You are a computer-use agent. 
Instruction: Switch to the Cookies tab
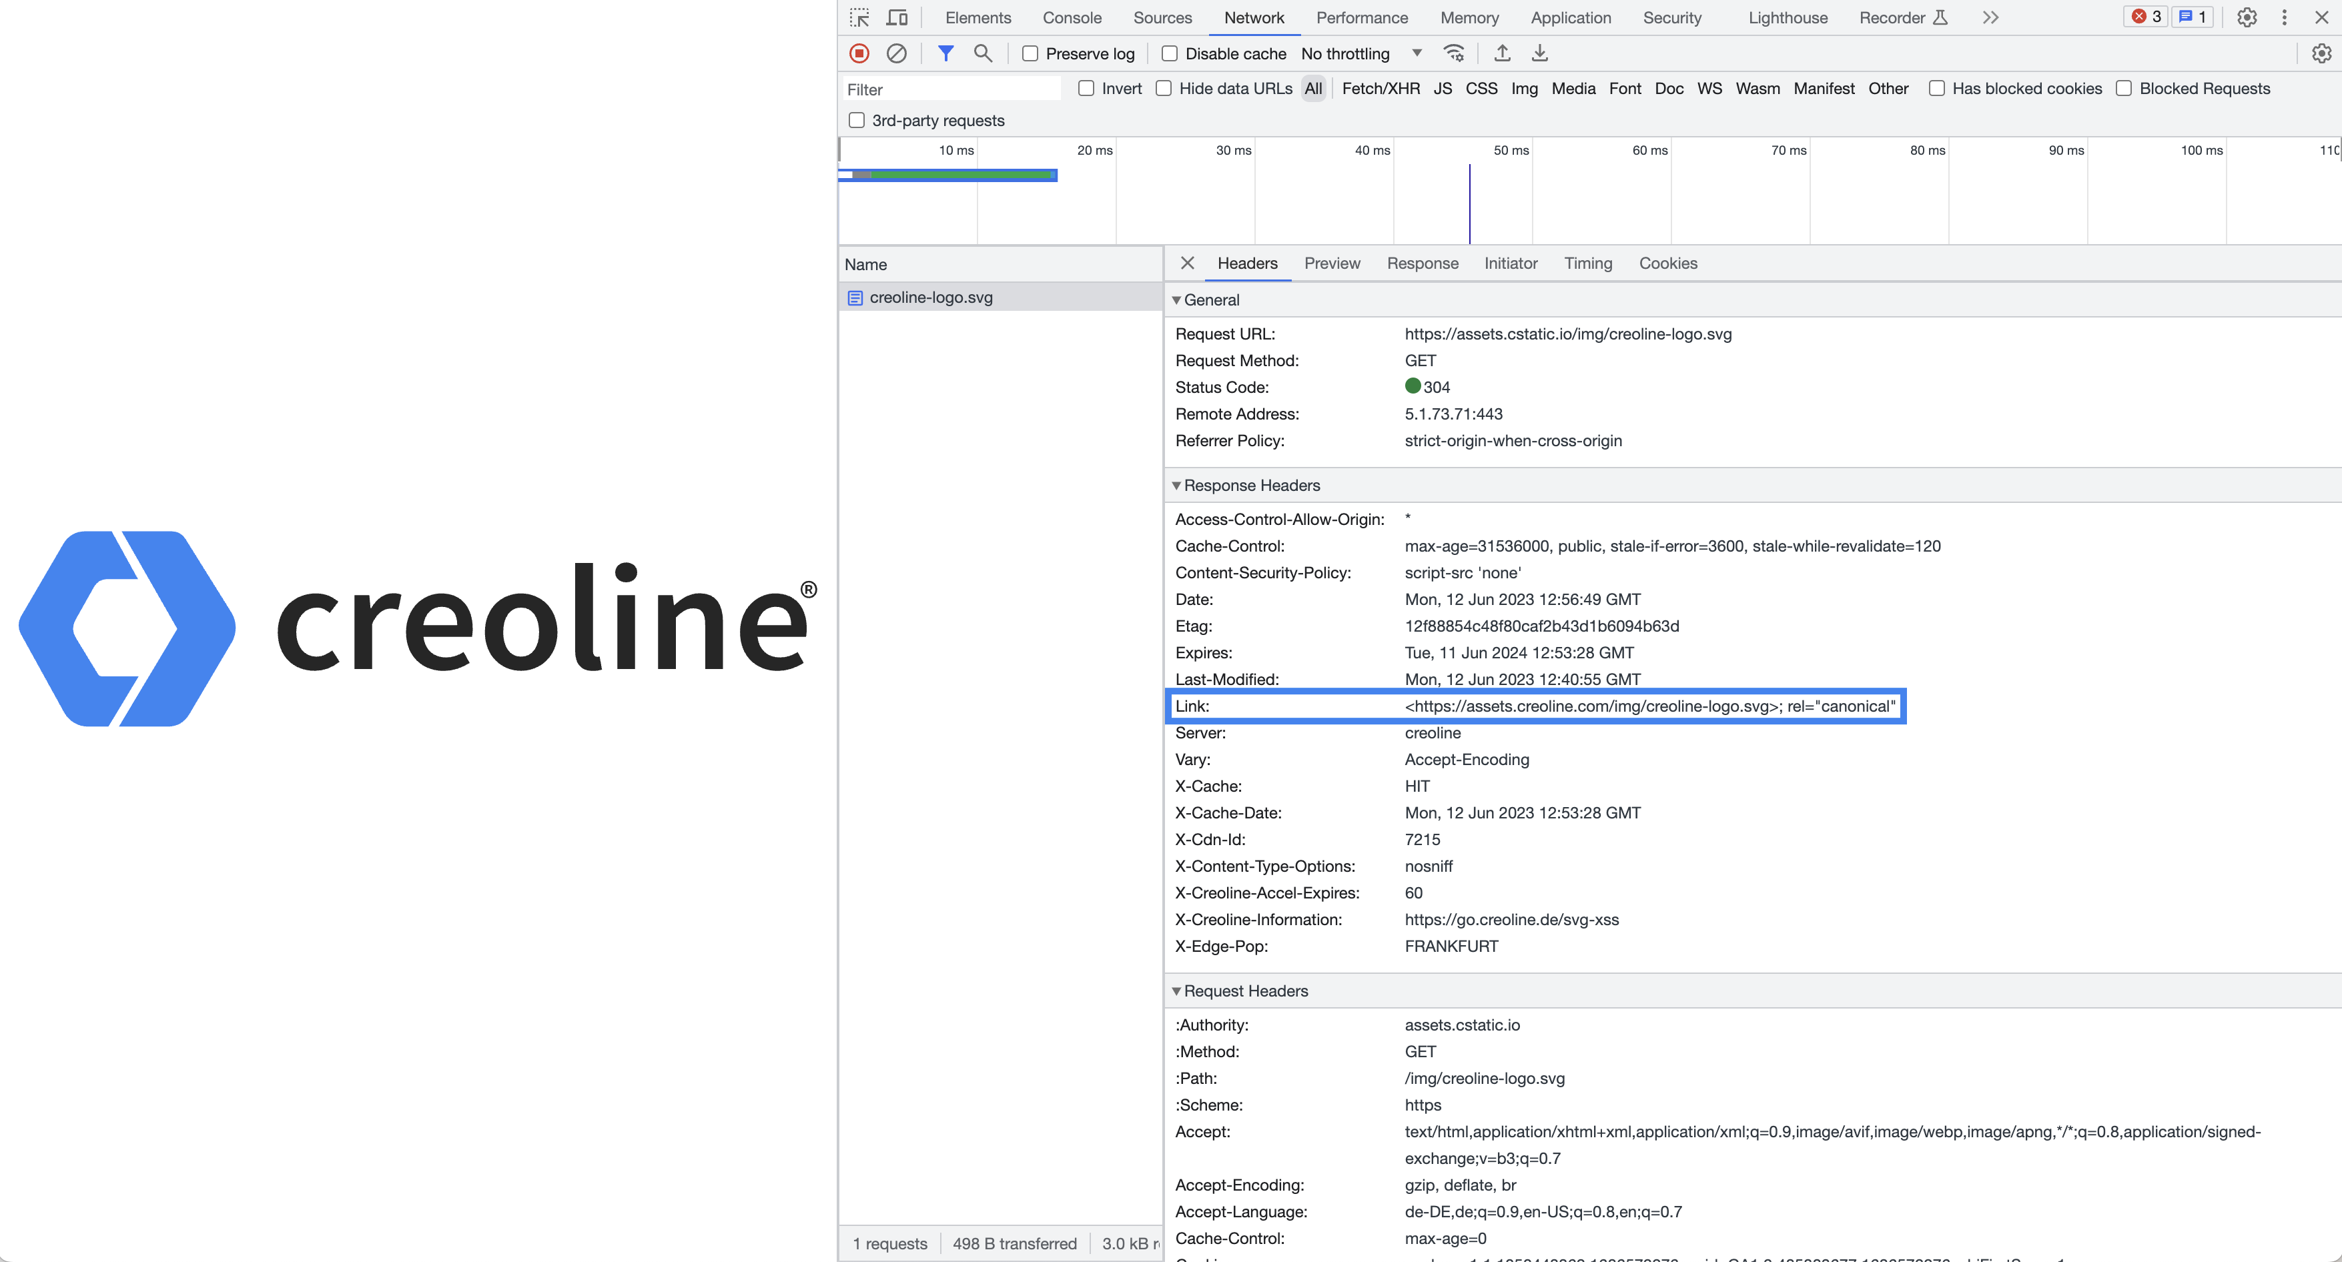1667,263
